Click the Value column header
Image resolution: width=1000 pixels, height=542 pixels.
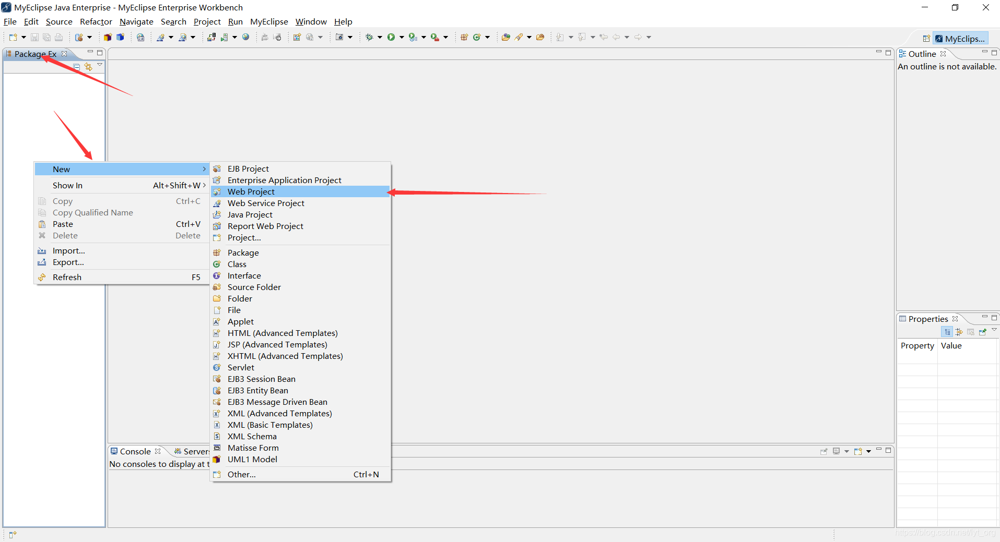968,345
